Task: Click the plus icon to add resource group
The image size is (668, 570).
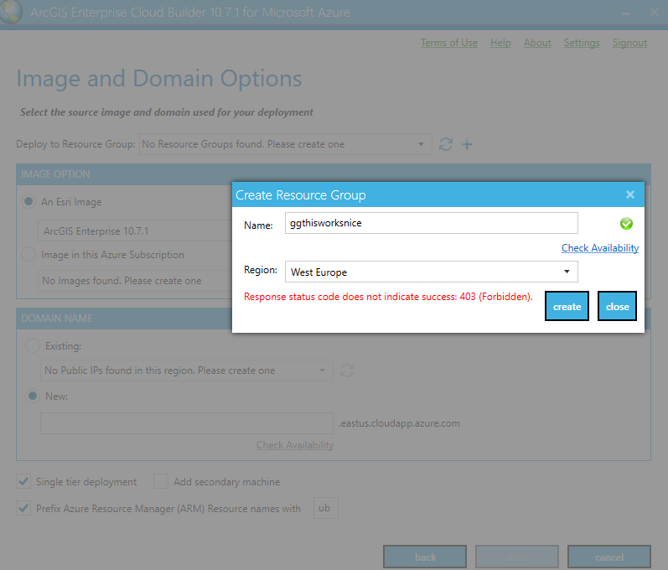Action: point(467,144)
